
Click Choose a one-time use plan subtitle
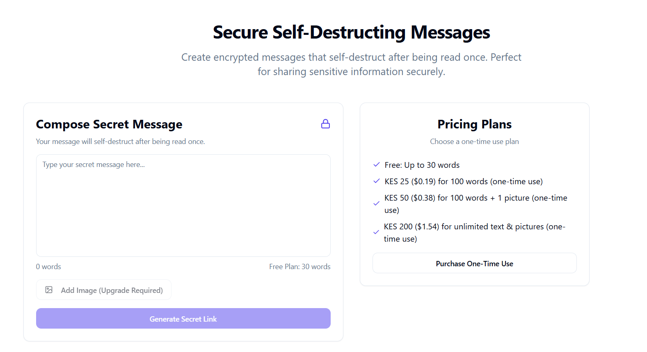475,142
